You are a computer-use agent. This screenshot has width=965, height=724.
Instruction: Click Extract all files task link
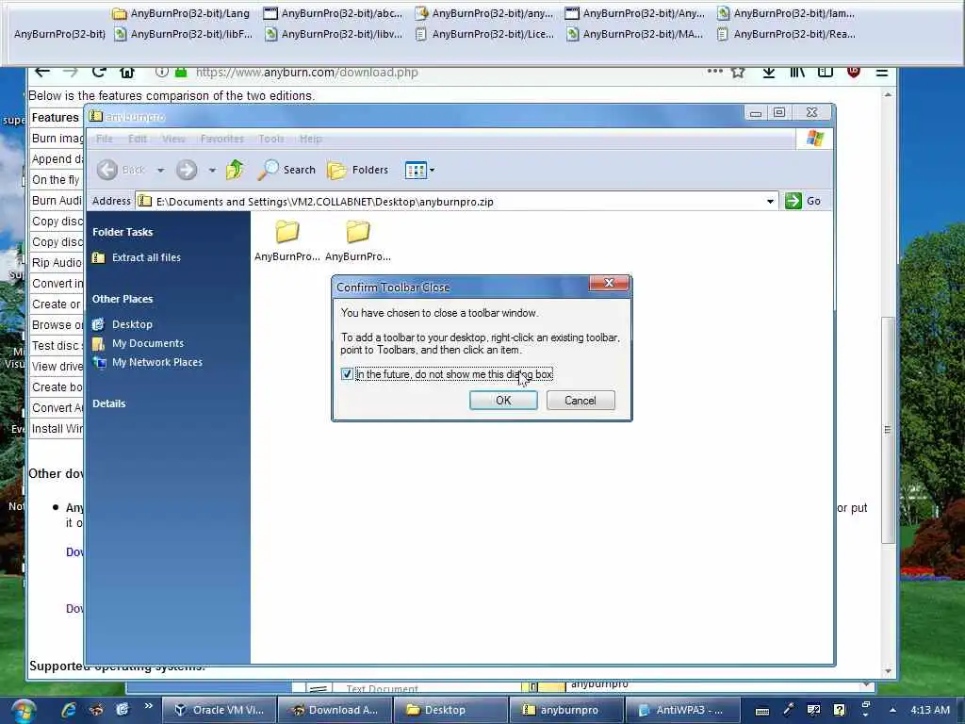tap(146, 257)
